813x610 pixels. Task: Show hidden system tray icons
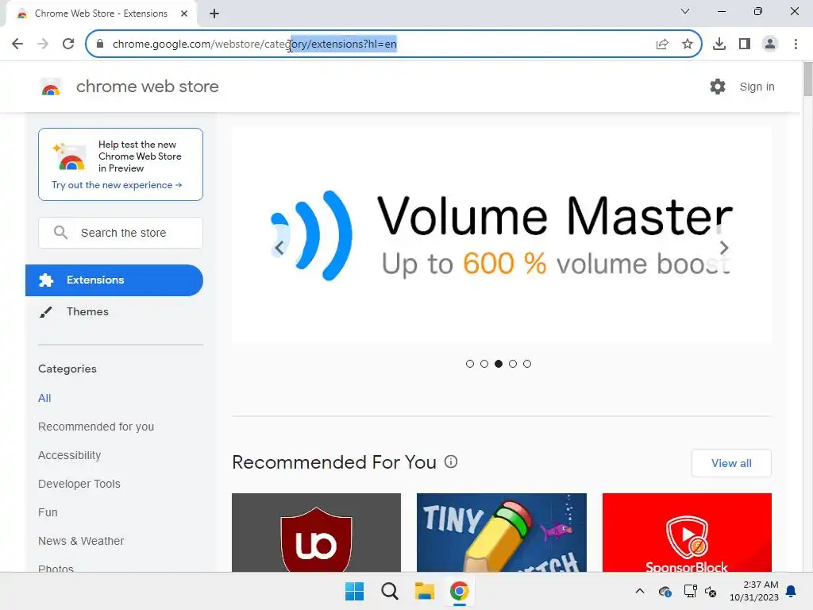coord(640,591)
